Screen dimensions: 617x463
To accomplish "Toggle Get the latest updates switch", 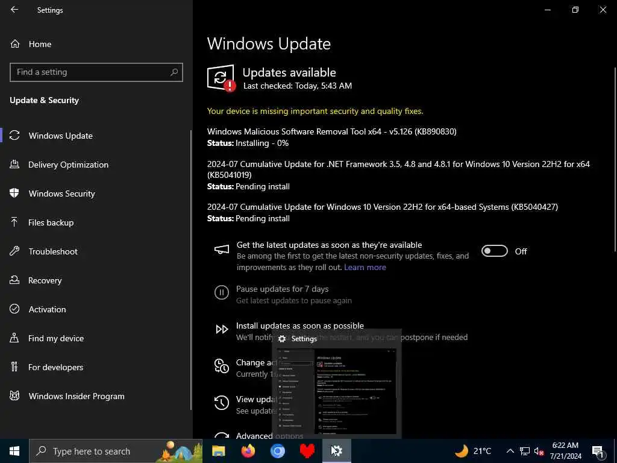I will point(494,251).
